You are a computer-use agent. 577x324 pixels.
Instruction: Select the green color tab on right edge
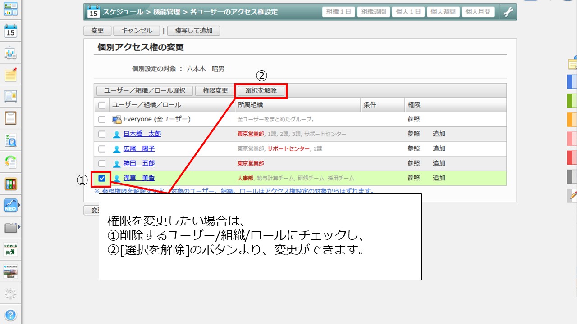click(572, 100)
